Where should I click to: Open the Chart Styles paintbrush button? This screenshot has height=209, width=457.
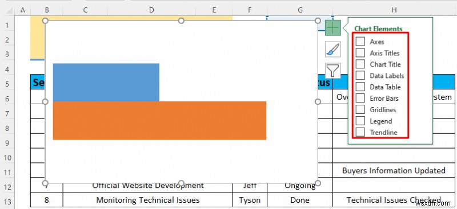pyautogui.click(x=333, y=50)
